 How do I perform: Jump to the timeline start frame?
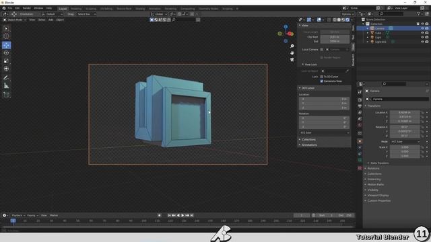(169, 215)
